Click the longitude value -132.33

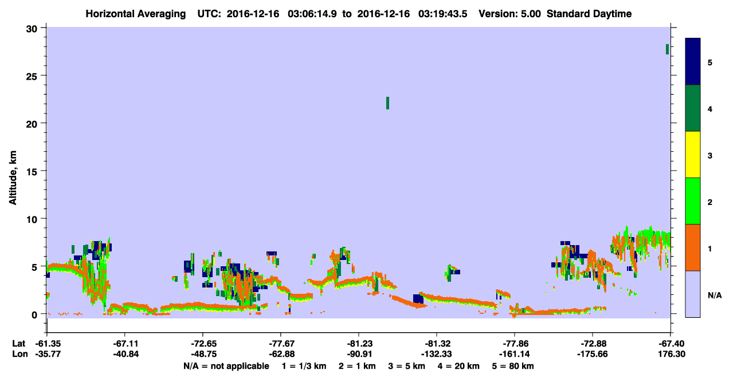pyautogui.click(x=436, y=355)
